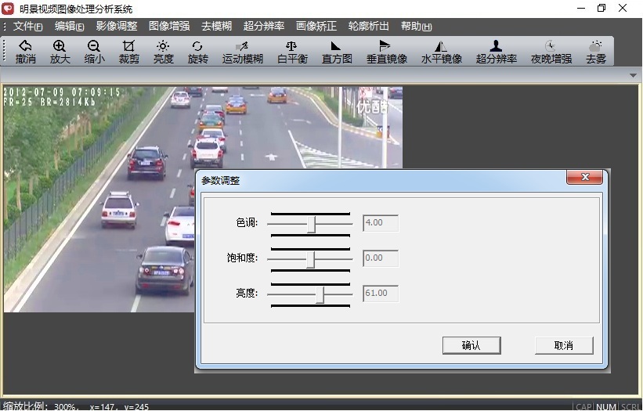Screen dimensions: 643x411
Task: Click the 亮度 value field showing 61.00
Action: (x=381, y=294)
